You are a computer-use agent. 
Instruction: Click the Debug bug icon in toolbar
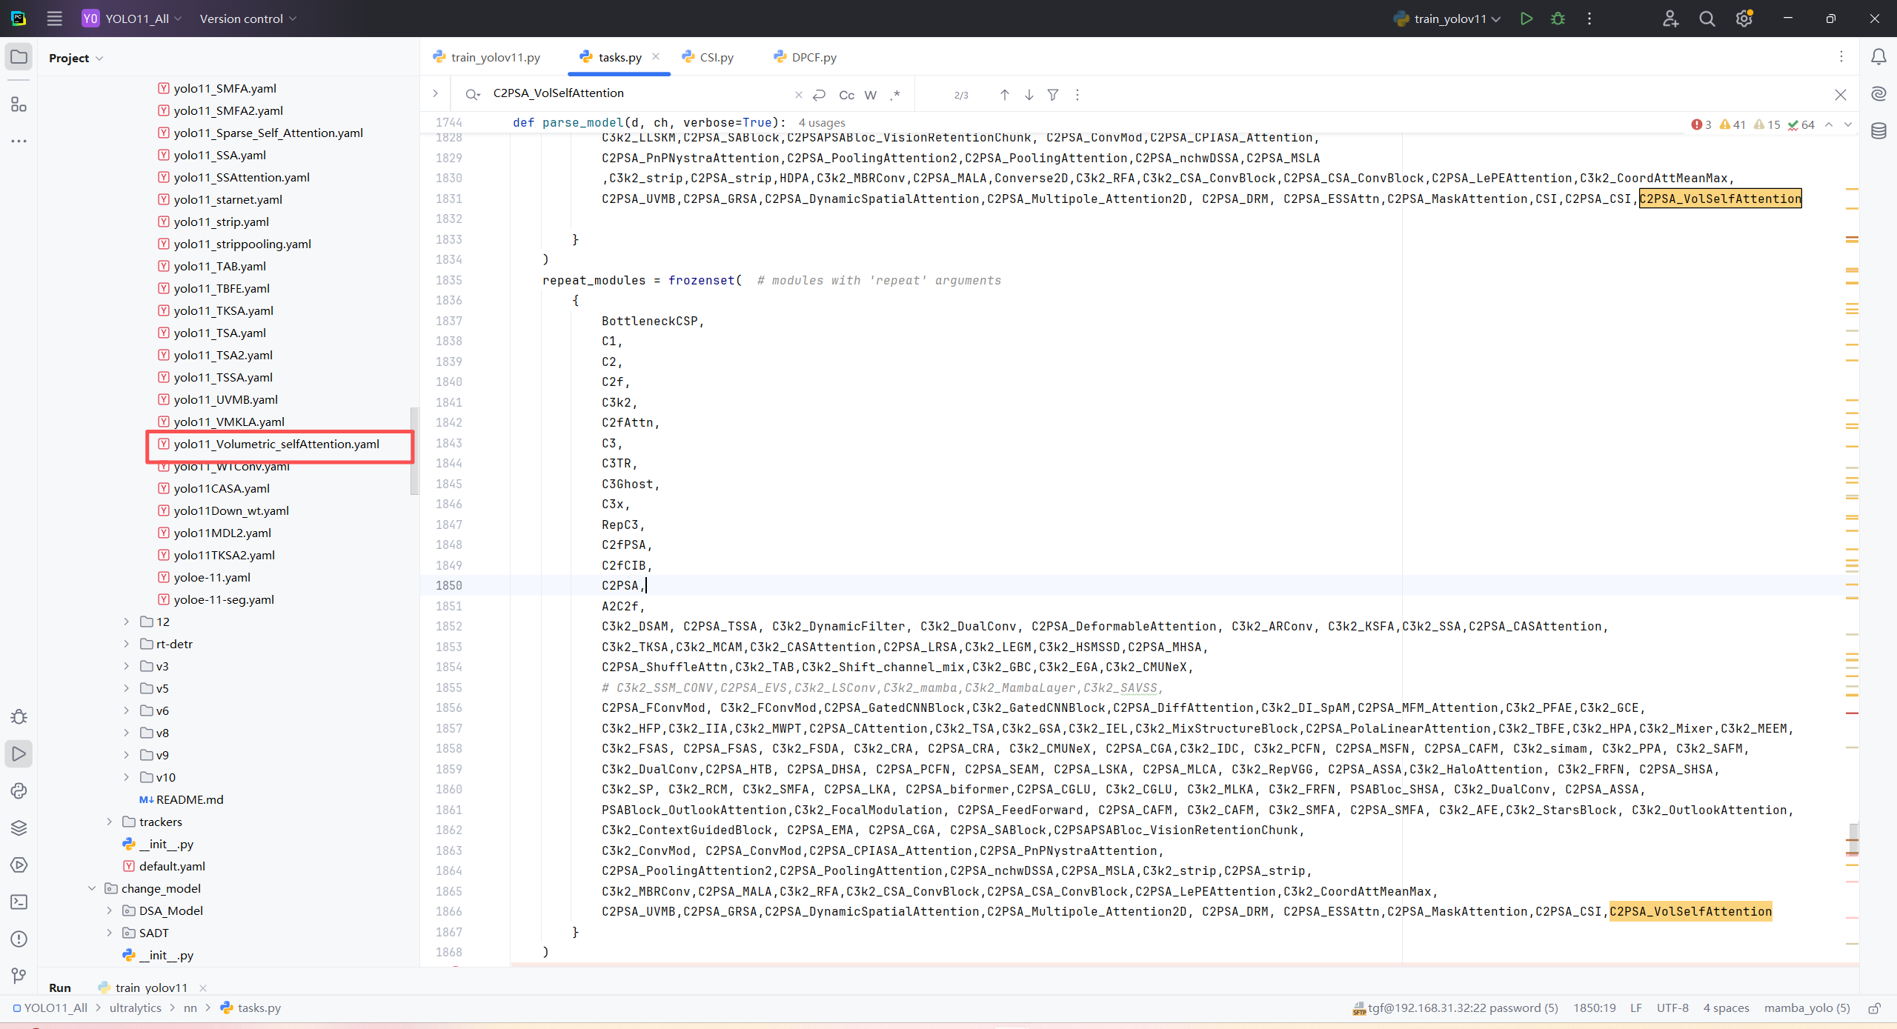pyautogui.click(x=1558, y=19)
